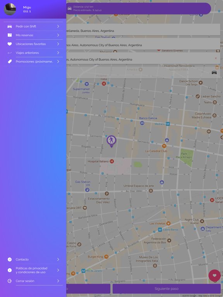The width and height of the screenshot is (223, 297).
Task: Open Contacto menu entry
Action: pos(33,259)
